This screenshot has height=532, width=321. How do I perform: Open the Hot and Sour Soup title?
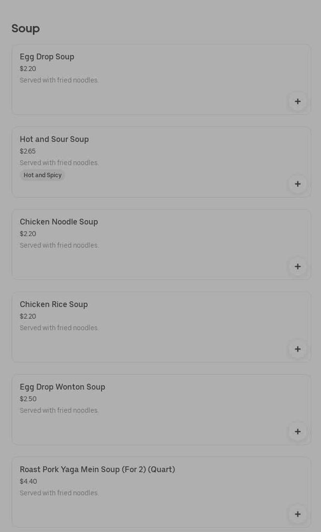tap(54, 140)
